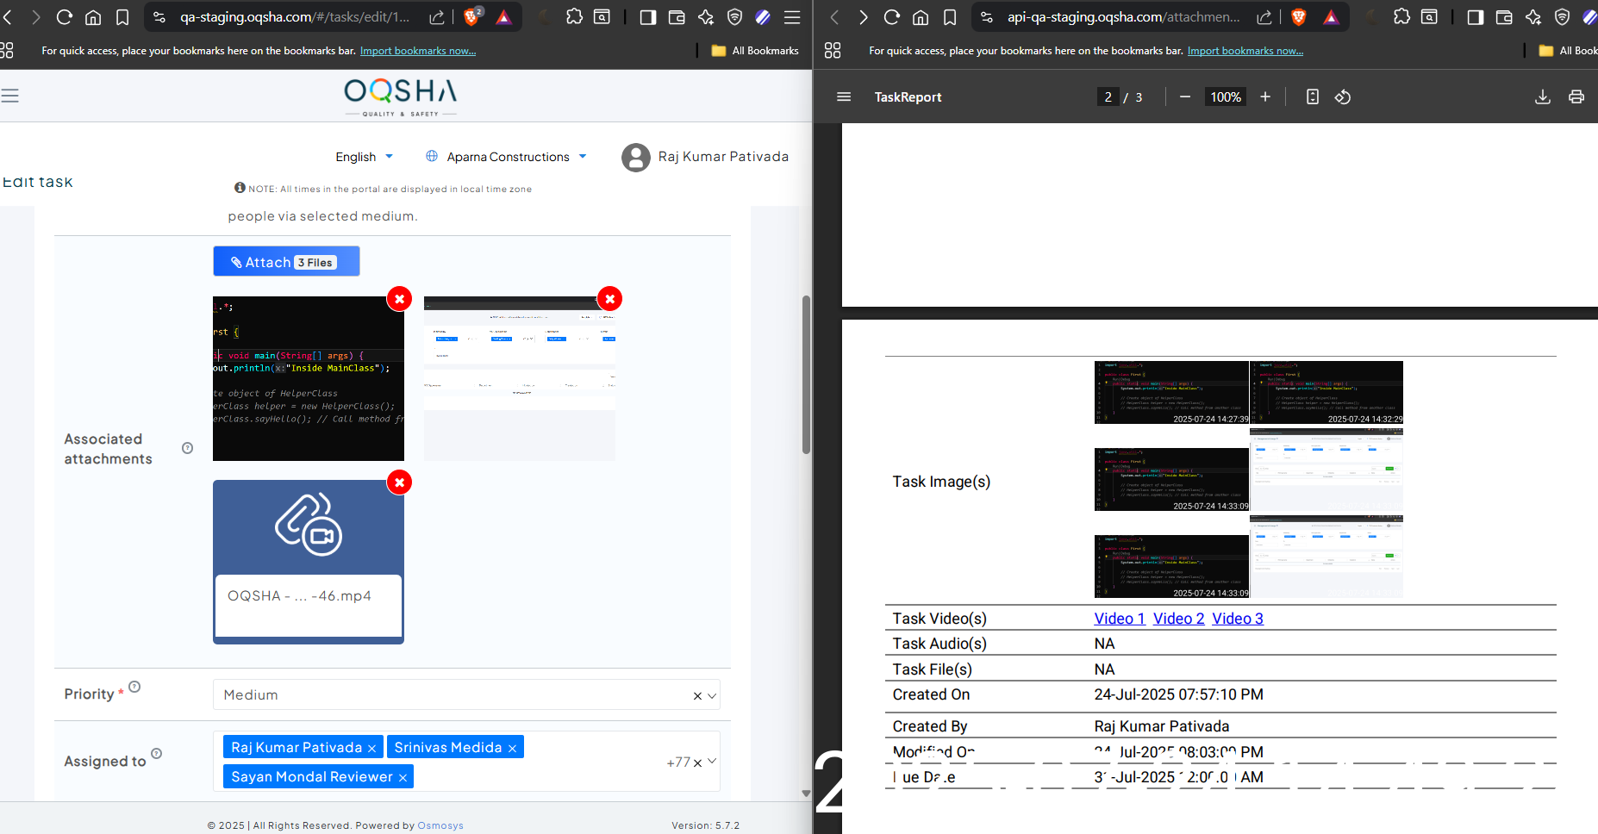Rotate the PDF document
This screenshot has height=834, width=1598.
[x=1343, y=97]
